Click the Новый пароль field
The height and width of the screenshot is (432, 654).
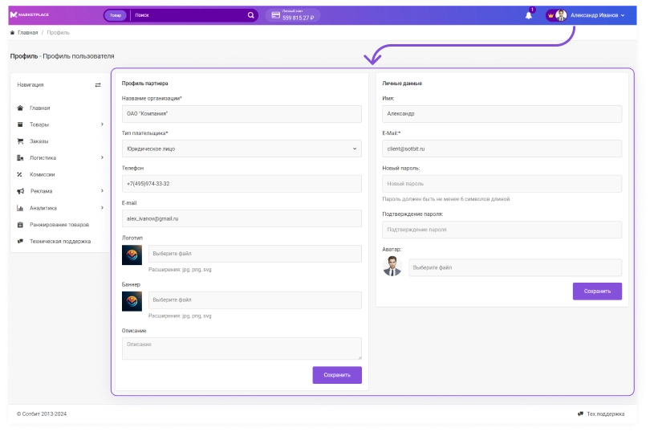[x=502, y=184]
